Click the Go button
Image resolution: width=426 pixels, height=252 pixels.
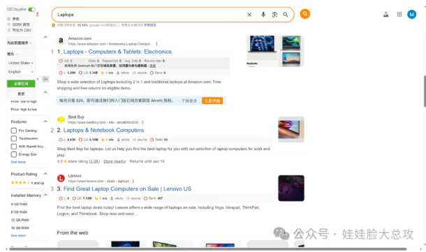coord(45,79)
